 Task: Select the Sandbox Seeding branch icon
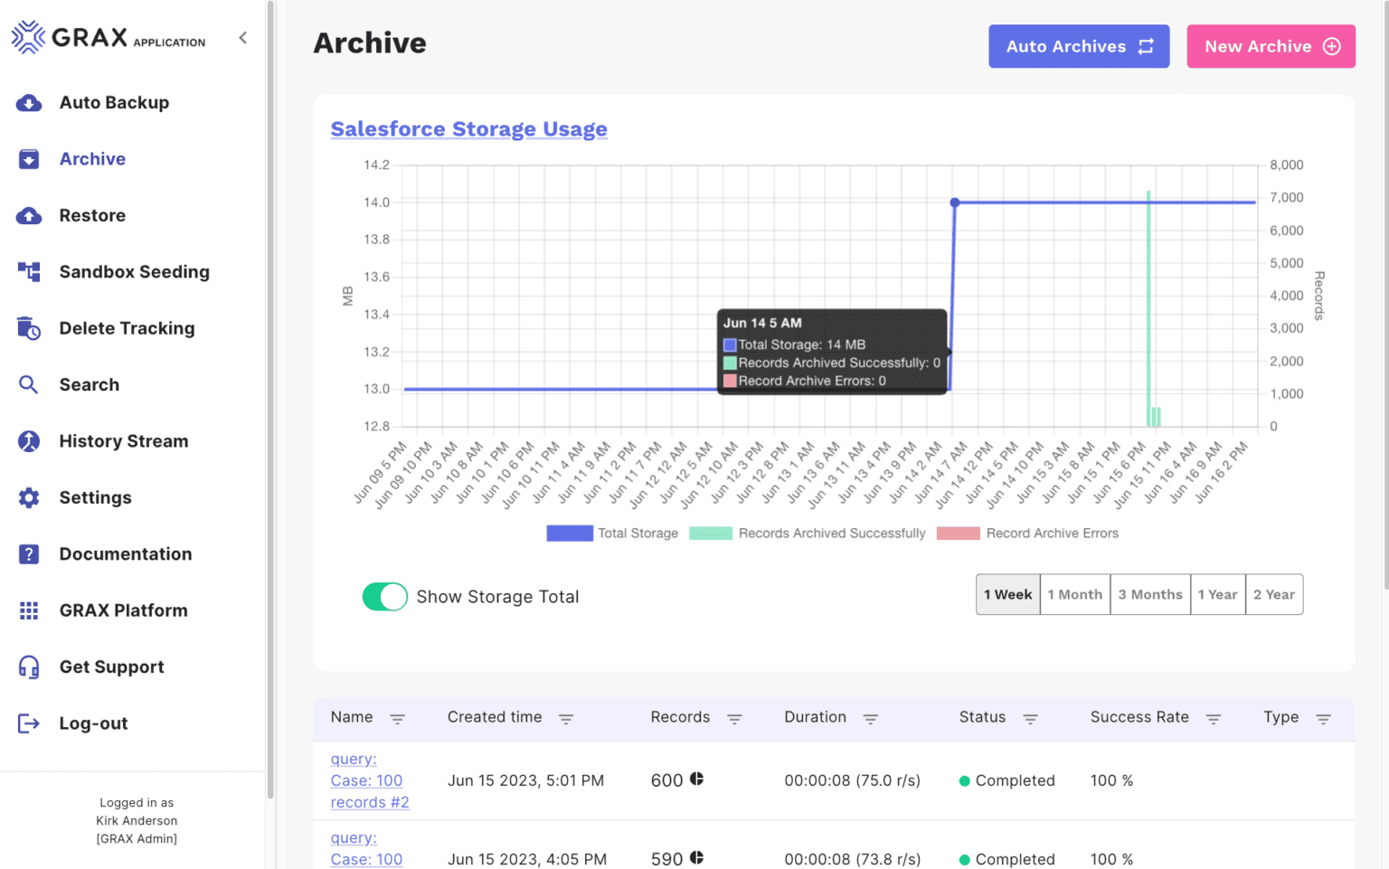[28, 271]
